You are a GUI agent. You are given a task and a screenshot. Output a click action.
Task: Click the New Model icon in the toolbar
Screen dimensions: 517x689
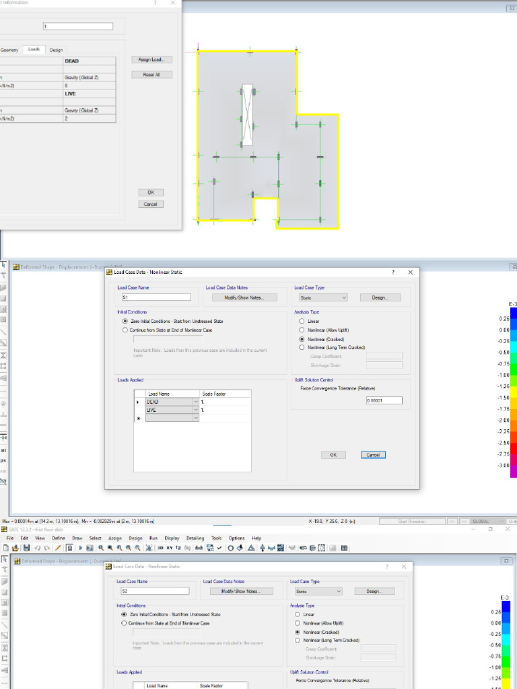coord(5,548)
